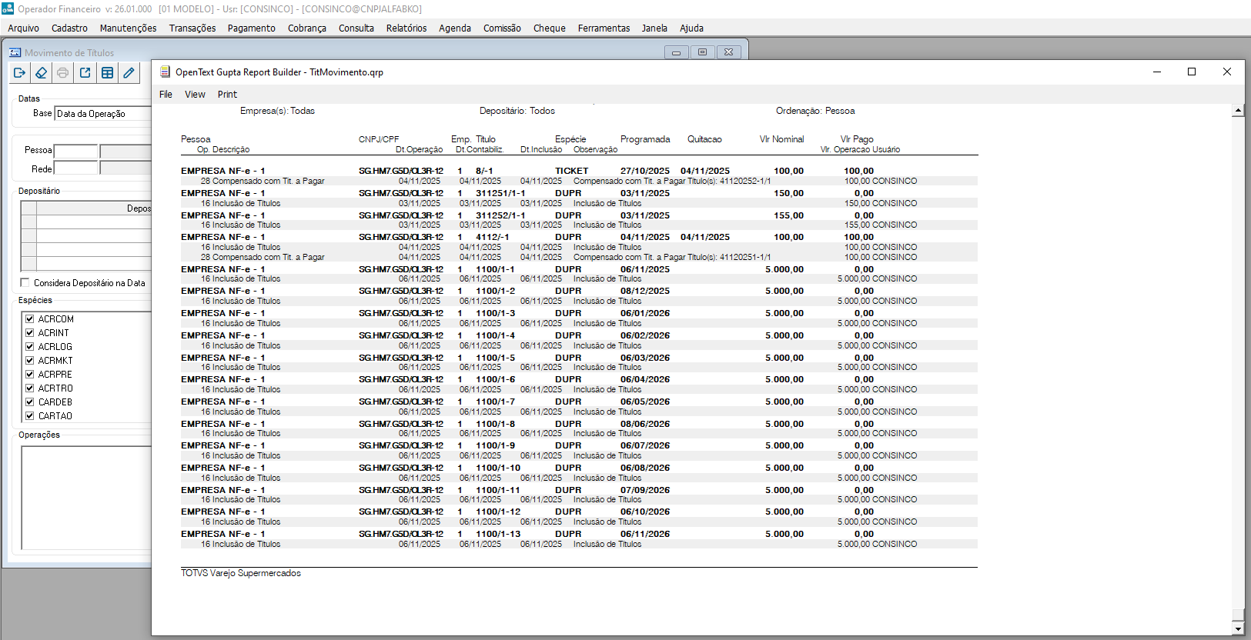Viewport: 1251px width, 640px height.
Task: Restore the Movimento de Títulos inner window
Action: 702,52
